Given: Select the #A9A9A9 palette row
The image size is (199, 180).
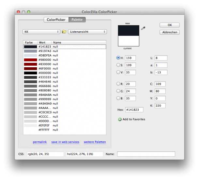Looking at the screenshot, I should tap(65, 104).
